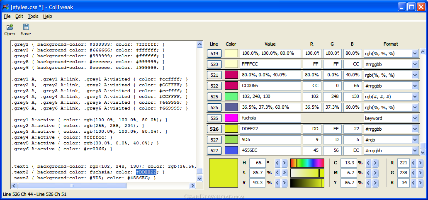Click the rainbow hue slider bar
Viewport: 428px width, 200px height.
307,163
